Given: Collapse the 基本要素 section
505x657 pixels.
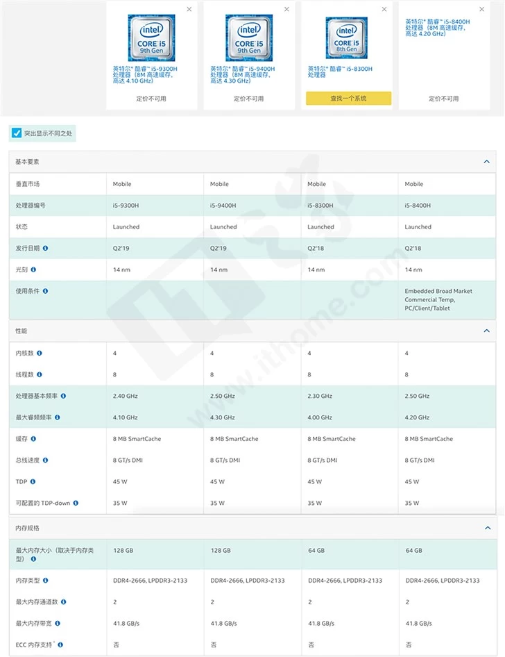Looking at the screenshot, I should [487, 162].
